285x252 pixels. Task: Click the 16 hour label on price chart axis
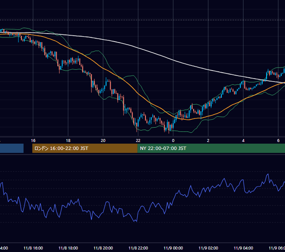(33, 141)
